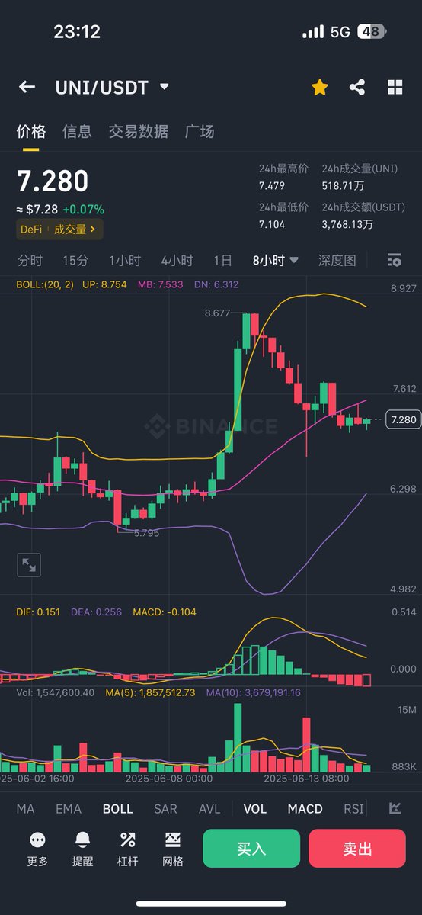Expand chart to fullscreen with the arrows icon
Image resolution: width=422 pixels, height=915 pixels.
pyautogui.click(x=29, y=565)
